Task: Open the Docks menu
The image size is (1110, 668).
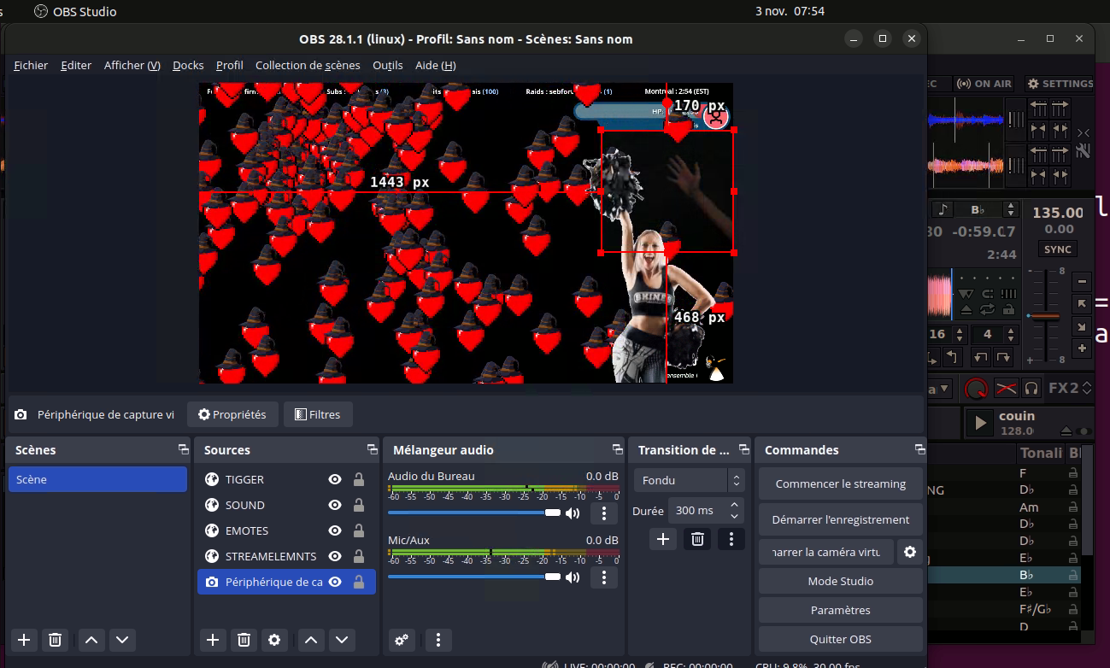Action: tap(188, 65)
